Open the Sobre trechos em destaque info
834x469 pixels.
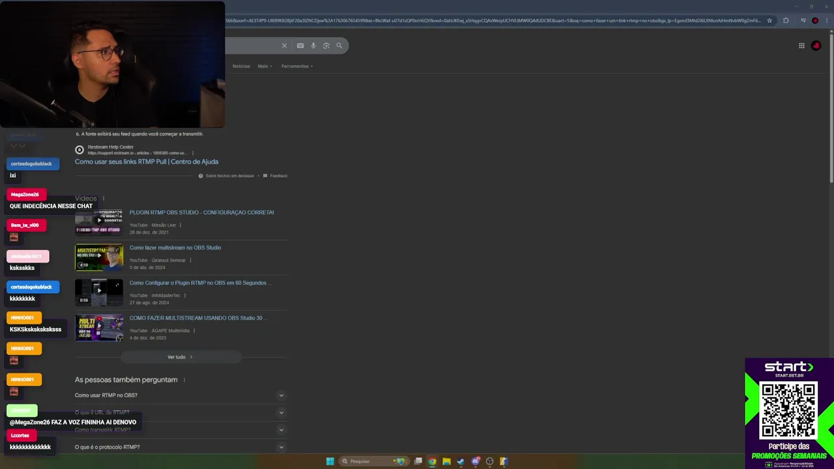click(x=226, y=176)
